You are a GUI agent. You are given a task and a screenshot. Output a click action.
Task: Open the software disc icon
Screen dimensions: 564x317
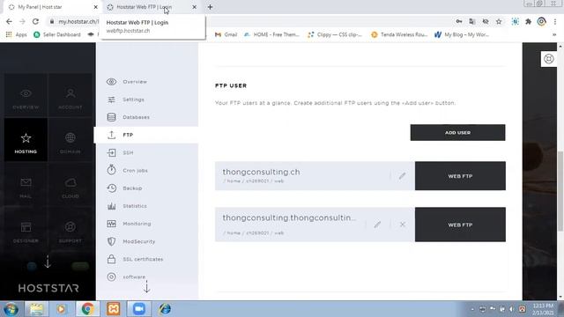pos(112,276)
